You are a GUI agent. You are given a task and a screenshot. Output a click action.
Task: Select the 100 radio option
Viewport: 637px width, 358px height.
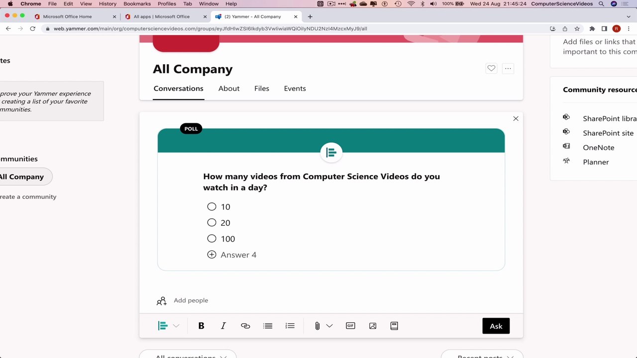212,238
